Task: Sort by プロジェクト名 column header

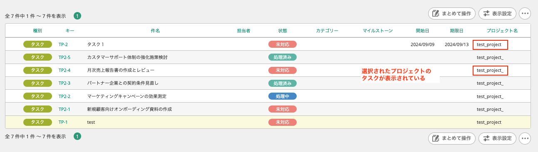Action: click(x=502, y=31)
